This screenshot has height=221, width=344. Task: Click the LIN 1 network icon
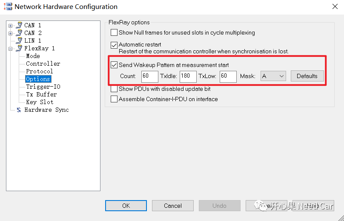[x=19, y=41]
